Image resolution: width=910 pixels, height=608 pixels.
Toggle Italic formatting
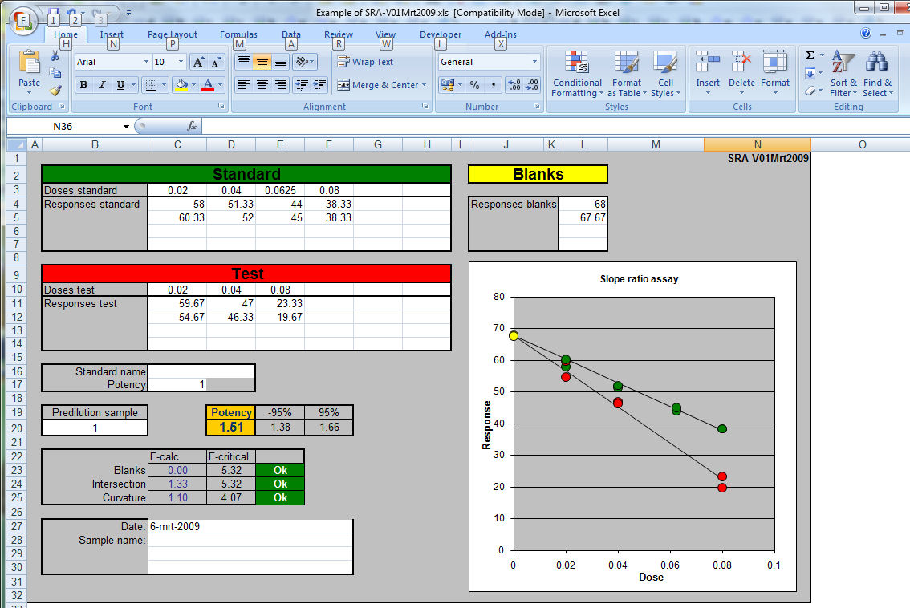[102, 85]
